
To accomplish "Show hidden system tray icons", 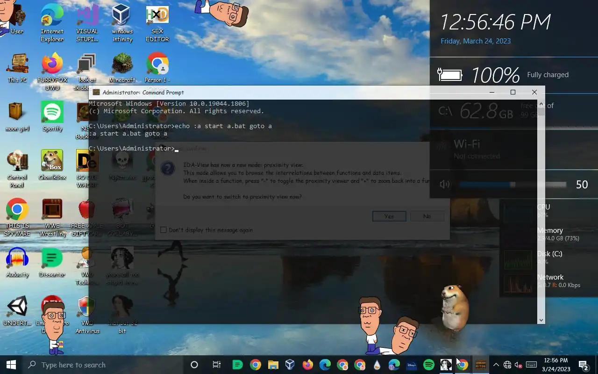I will 496,365.
